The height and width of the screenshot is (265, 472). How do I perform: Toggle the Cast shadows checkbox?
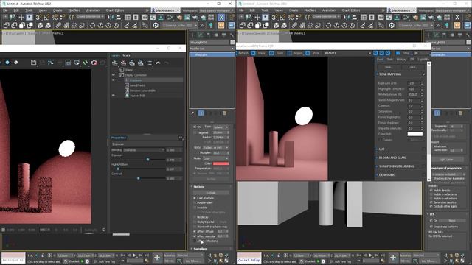195,198
